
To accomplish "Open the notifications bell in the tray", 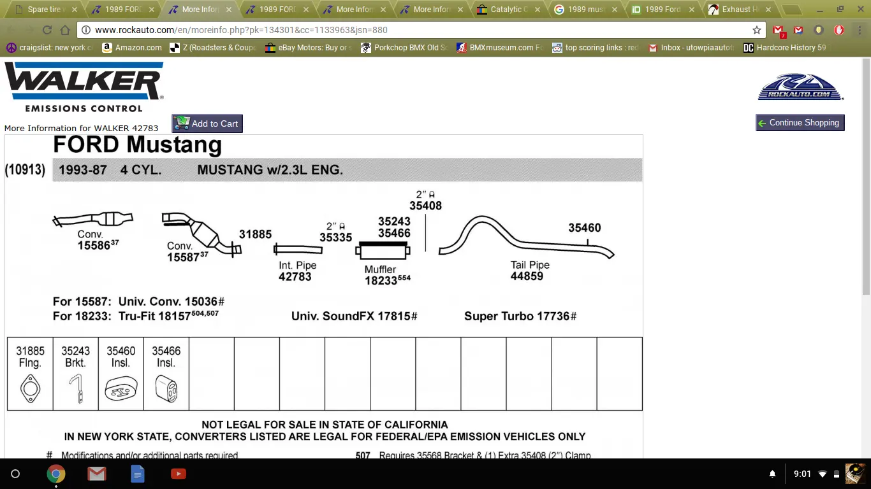I will click(772, 474).
